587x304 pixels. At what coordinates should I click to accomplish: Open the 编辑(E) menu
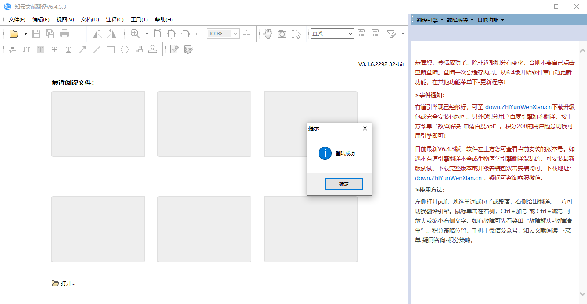(41, 20)
